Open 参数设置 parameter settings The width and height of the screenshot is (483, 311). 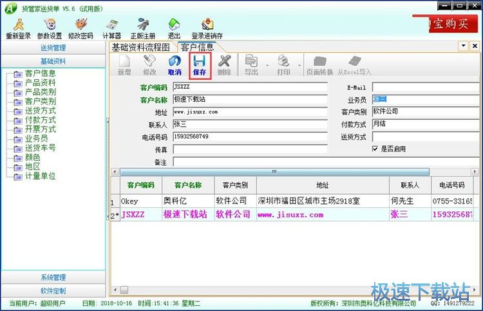click(x=50, y=28)
